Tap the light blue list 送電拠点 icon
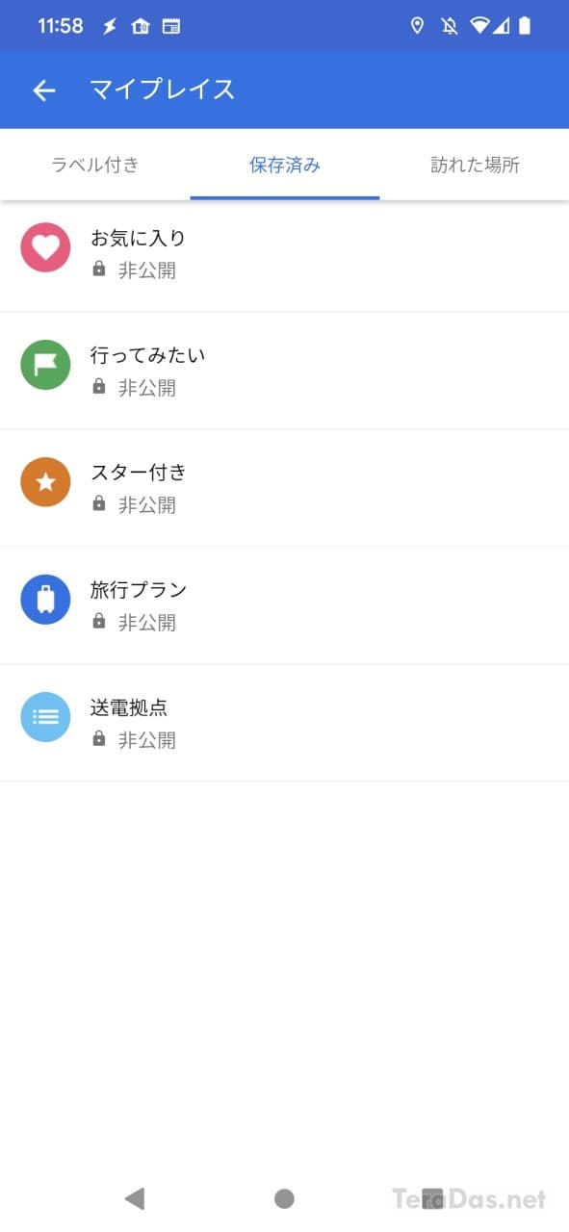 pos(45,717)
